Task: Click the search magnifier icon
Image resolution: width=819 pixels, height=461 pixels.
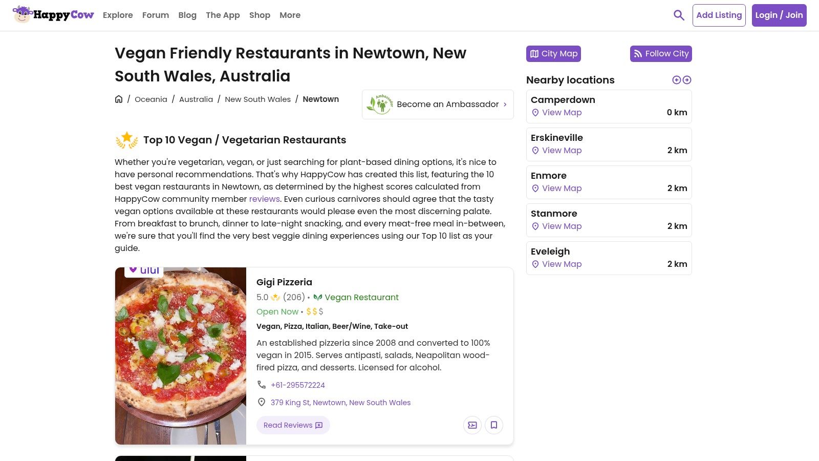Action: coord(679,15)
